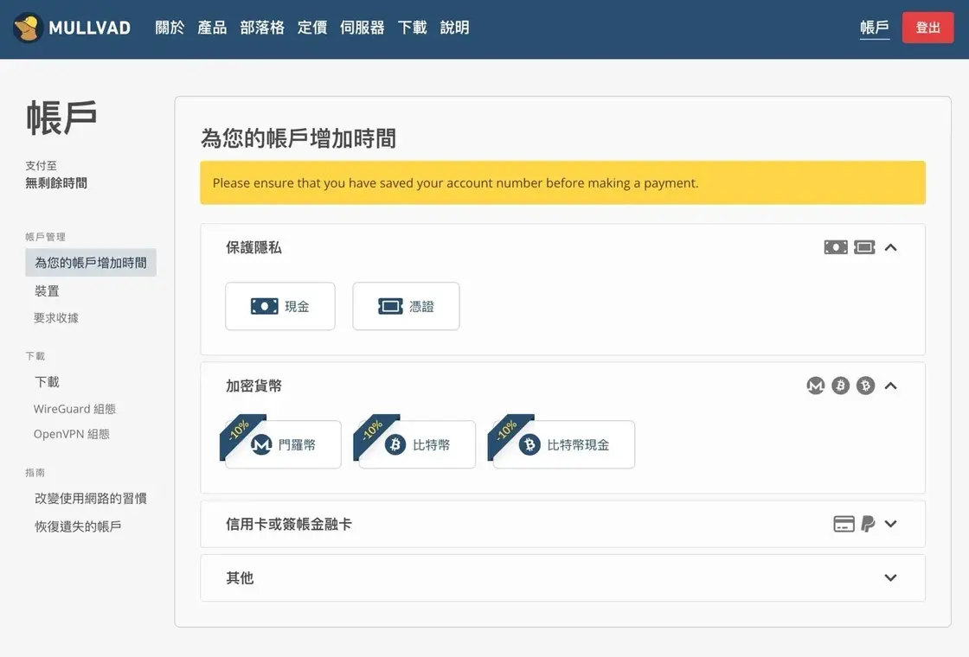Open 要求收據 in the sidebar
This screenshot has height=657, width=969.
tap(56, 318)
